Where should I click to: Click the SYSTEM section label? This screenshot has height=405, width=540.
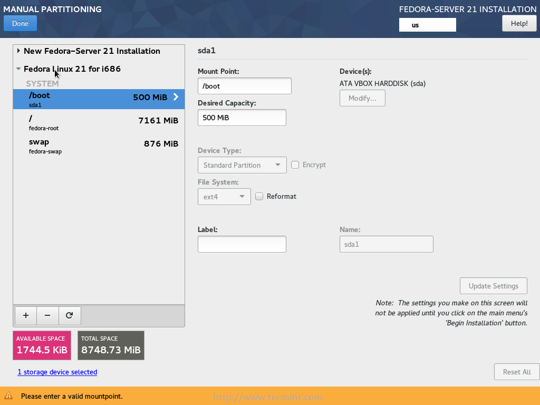point(42,84)
